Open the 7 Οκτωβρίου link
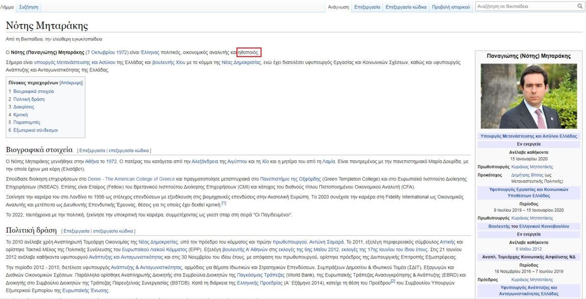This screenshot has height=299, width=586. (x=102, y=52)
